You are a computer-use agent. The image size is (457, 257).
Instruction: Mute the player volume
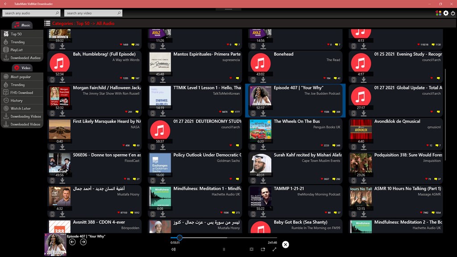click(x=174, y=249)
